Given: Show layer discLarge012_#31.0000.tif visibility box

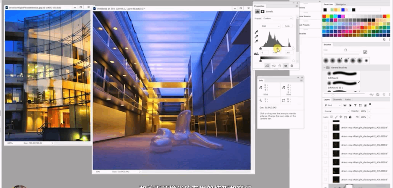Looking at the screenshot, I should (x=325, y=136).
